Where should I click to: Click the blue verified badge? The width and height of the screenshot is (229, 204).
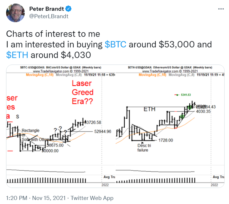[x=68, y=9]
